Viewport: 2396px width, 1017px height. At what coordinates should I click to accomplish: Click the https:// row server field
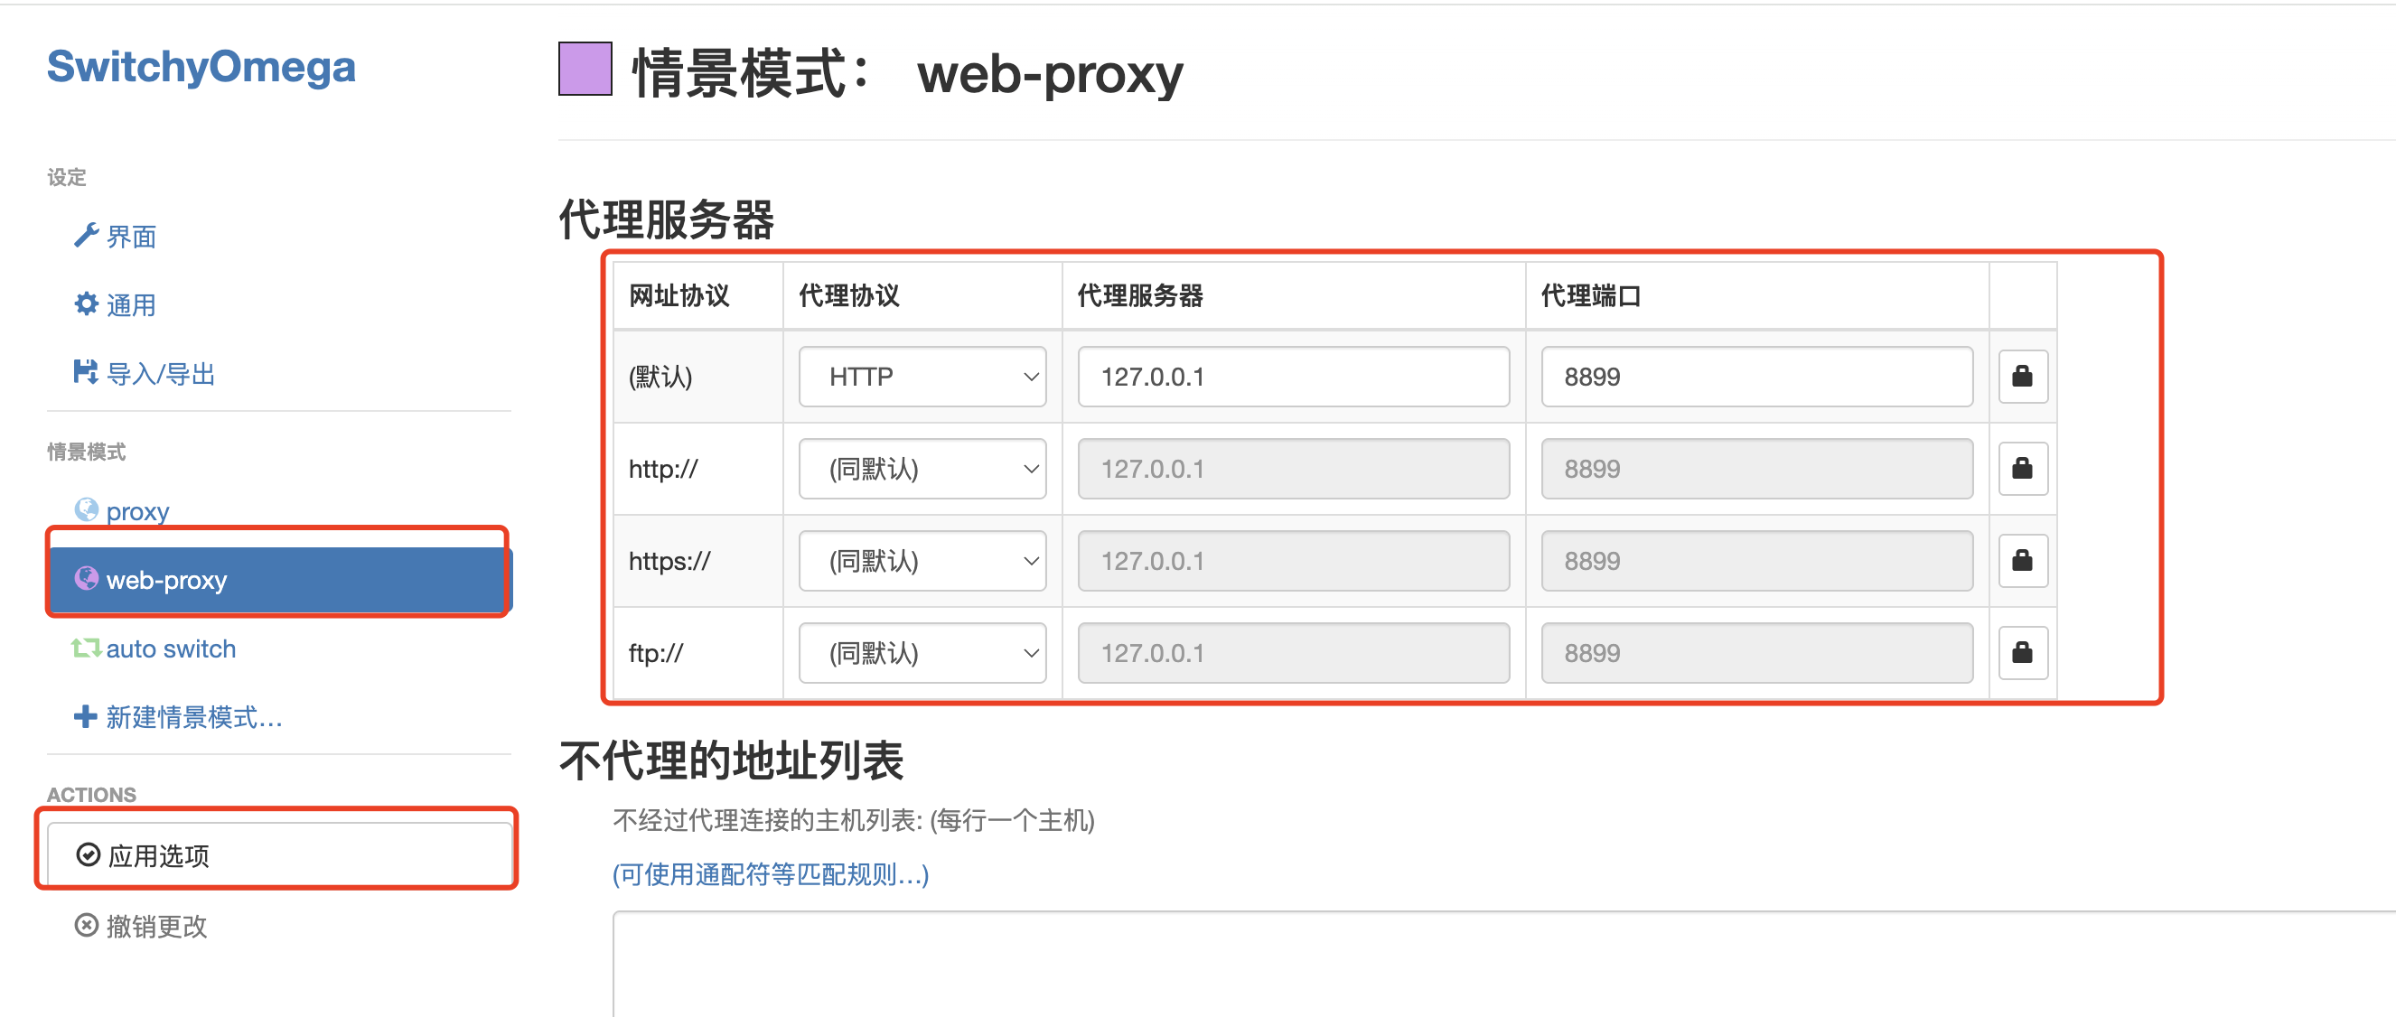click(1293, 561)
